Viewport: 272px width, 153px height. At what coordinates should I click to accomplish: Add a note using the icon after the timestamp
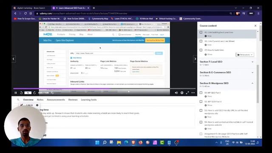(52, 93)
